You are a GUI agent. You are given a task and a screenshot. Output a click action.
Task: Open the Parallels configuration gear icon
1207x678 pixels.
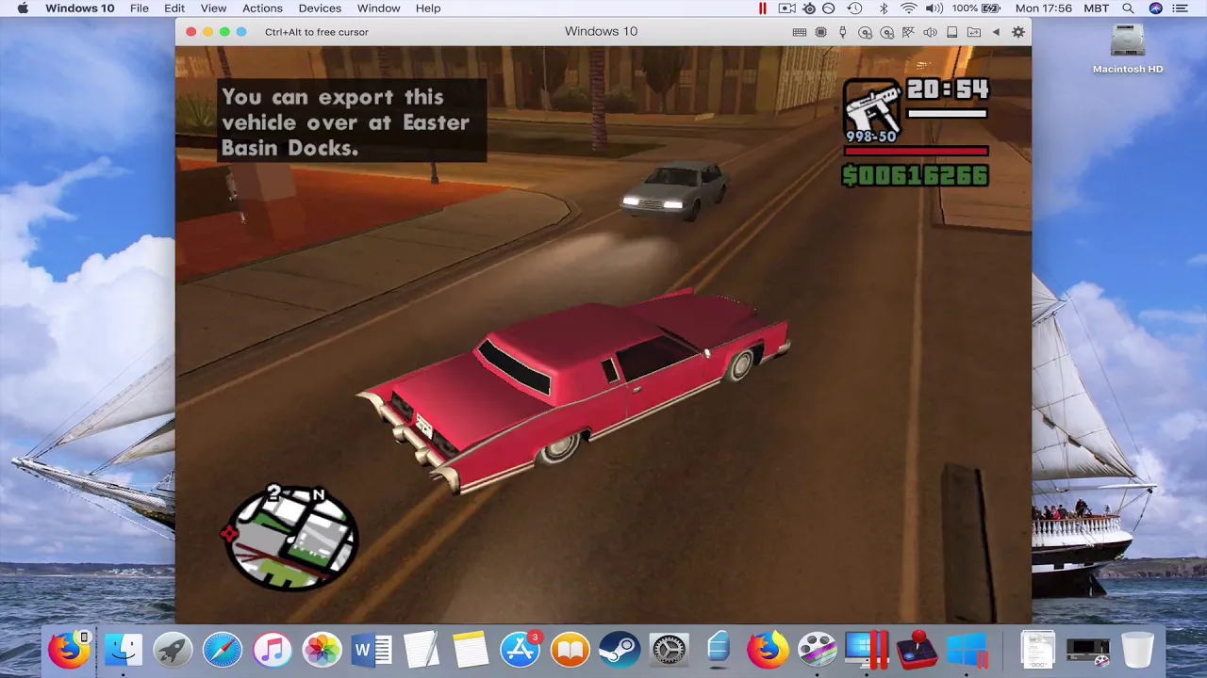[x=1018, y=32]
